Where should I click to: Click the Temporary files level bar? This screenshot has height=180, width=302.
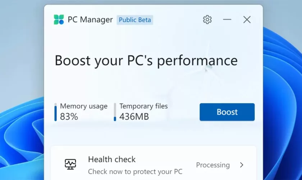[115, 112]
